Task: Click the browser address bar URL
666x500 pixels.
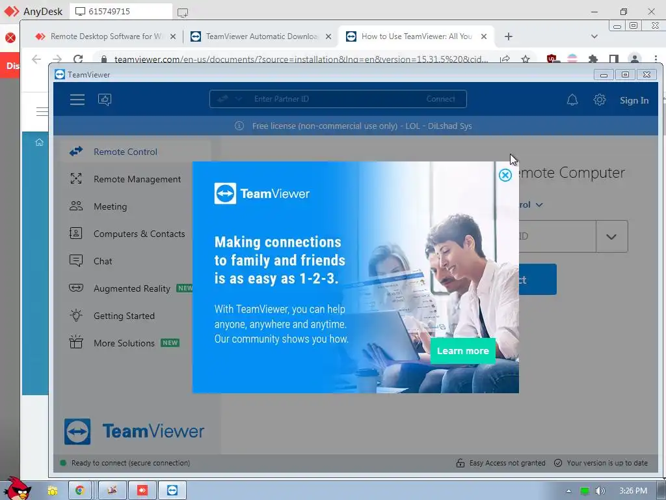Action: click(300, 59)
